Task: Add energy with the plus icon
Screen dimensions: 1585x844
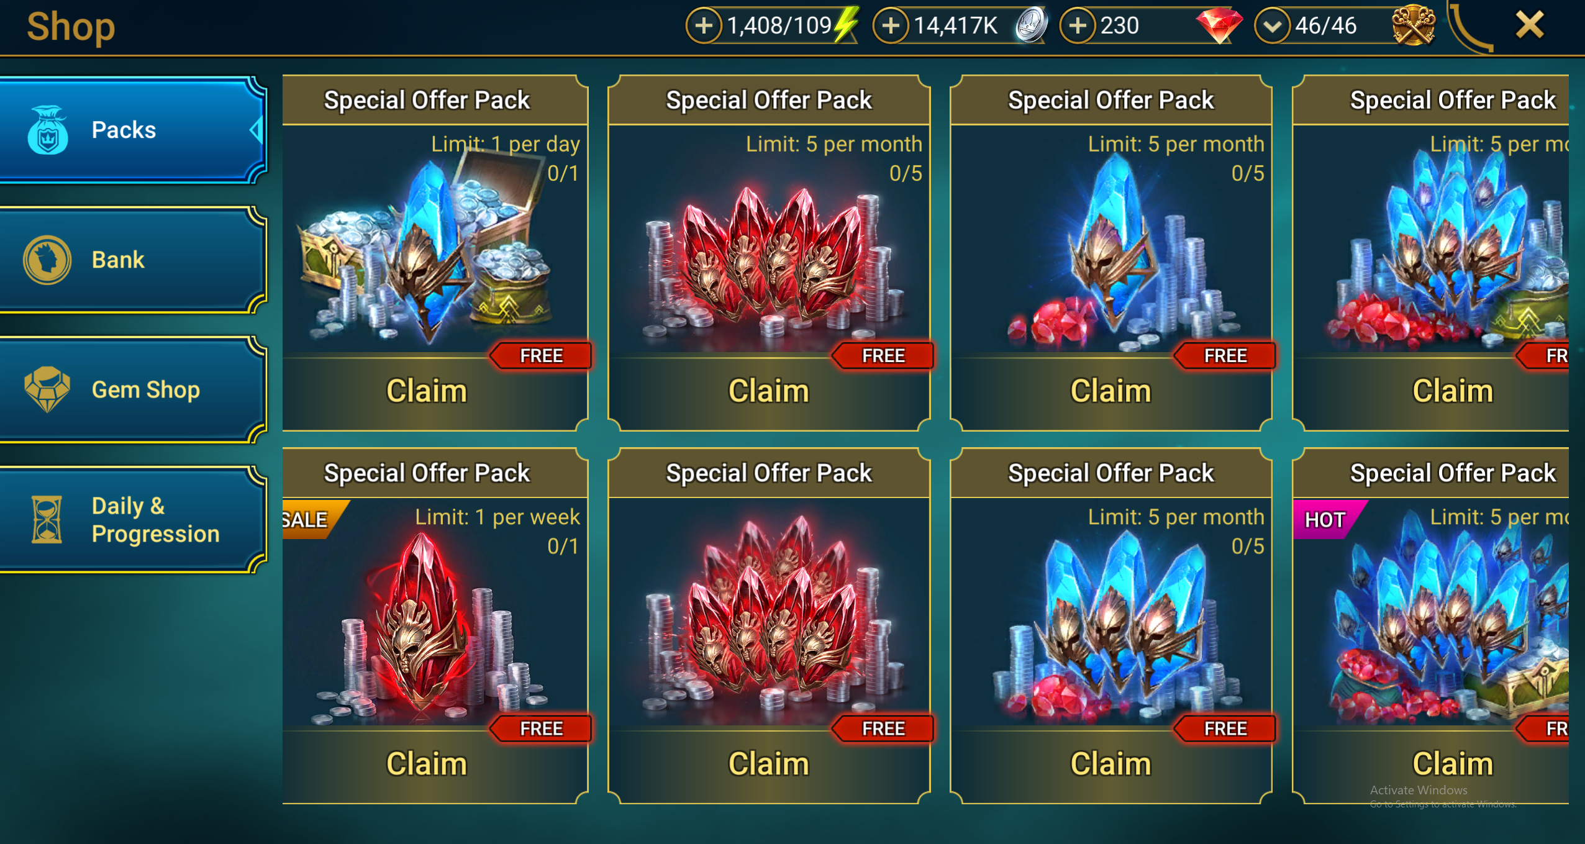Action: click(703, 26)
